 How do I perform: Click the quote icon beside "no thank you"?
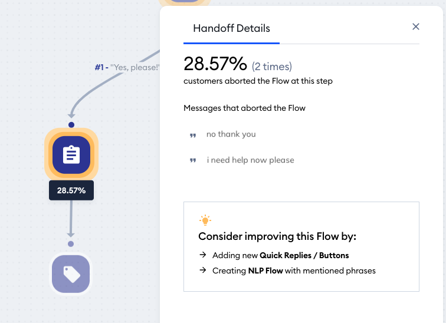click(193, 136)
